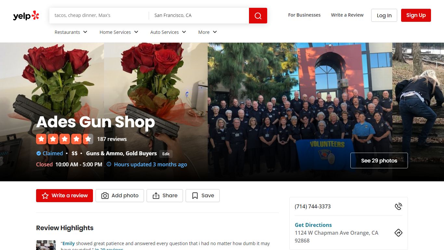The height and width of the screenshot is (250, 444).
Task: Click the search terms input field
Action: [x=99, y=15]
